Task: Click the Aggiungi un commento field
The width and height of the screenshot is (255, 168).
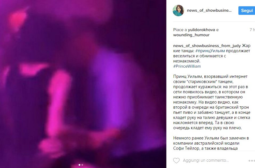Action: (206, 161)
